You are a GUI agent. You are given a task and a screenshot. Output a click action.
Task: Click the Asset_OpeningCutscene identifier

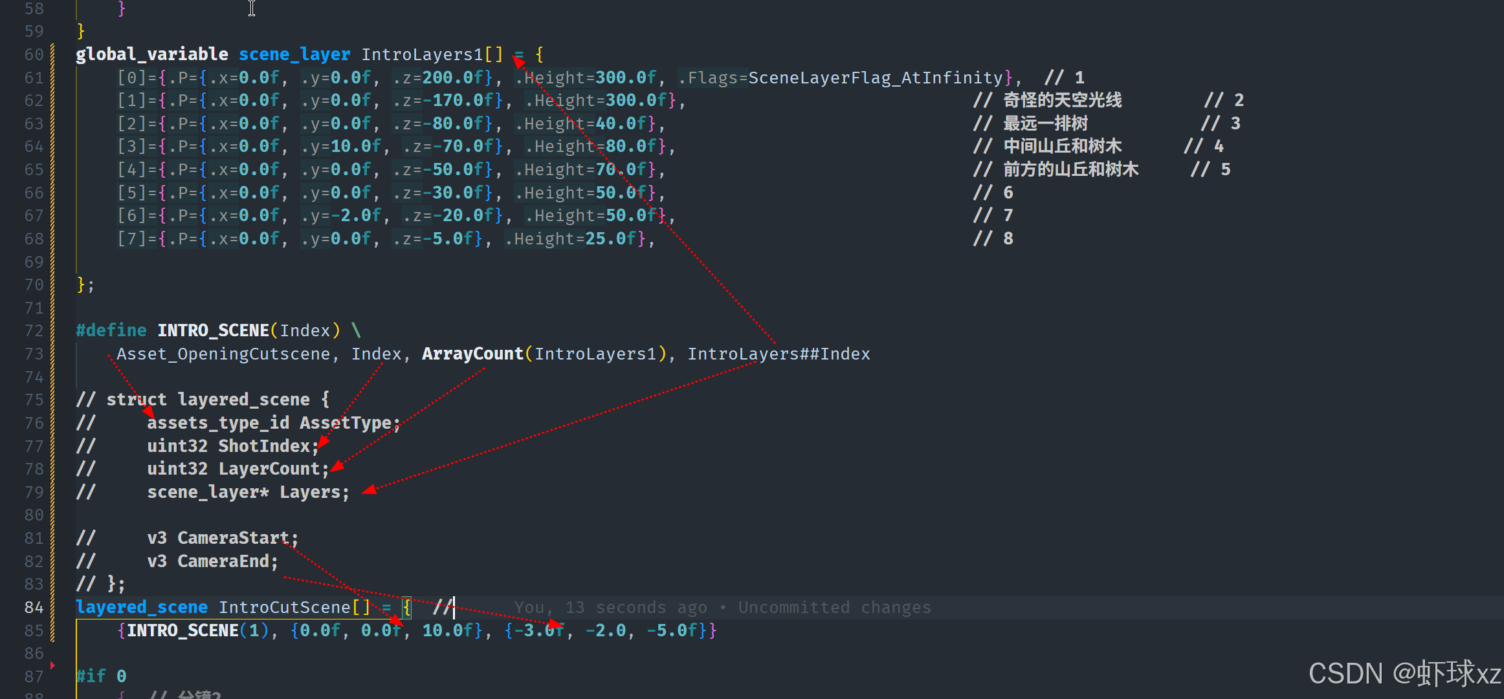(x=223, y=354)
